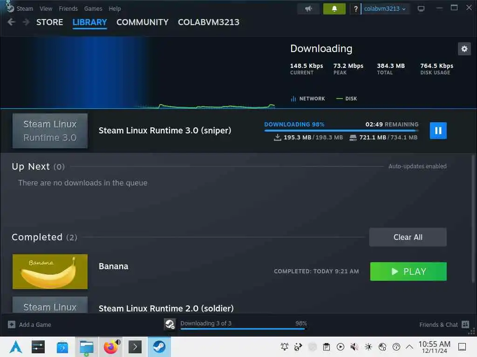Open the brightness tray icon
Viewport: 477px width, 357px height.
point(368,347)
